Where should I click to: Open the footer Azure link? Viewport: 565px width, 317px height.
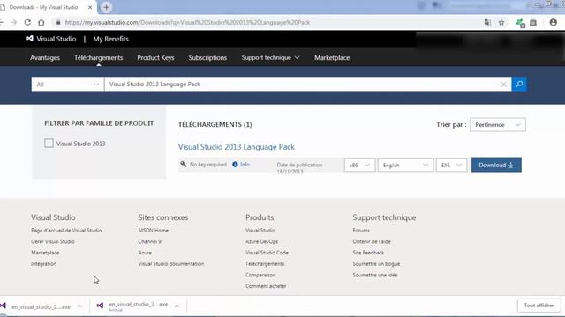point(145,253)
